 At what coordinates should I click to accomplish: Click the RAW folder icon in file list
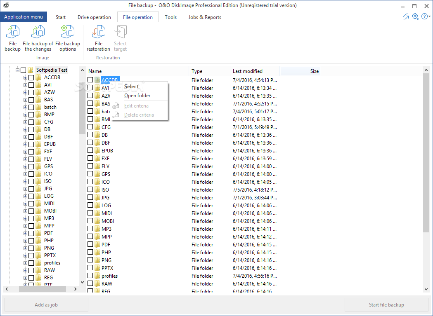97,283
